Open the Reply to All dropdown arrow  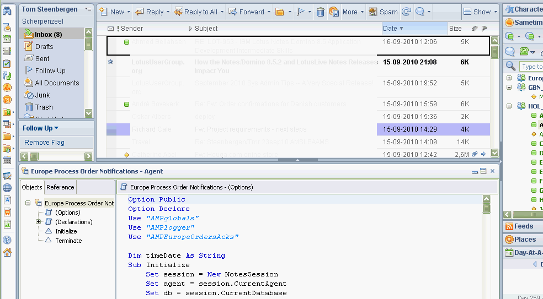(x=222, y=12)
